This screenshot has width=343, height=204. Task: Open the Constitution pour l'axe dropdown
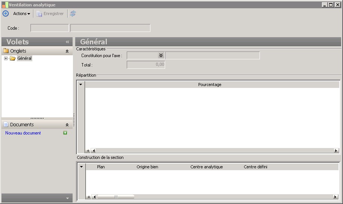pos(161,55)
